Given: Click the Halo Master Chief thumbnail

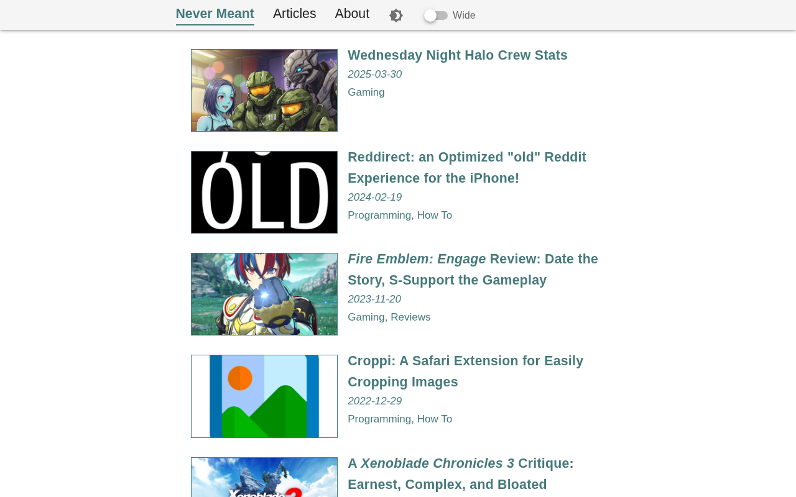Looking at the screenshot, I should pos(264,90).
